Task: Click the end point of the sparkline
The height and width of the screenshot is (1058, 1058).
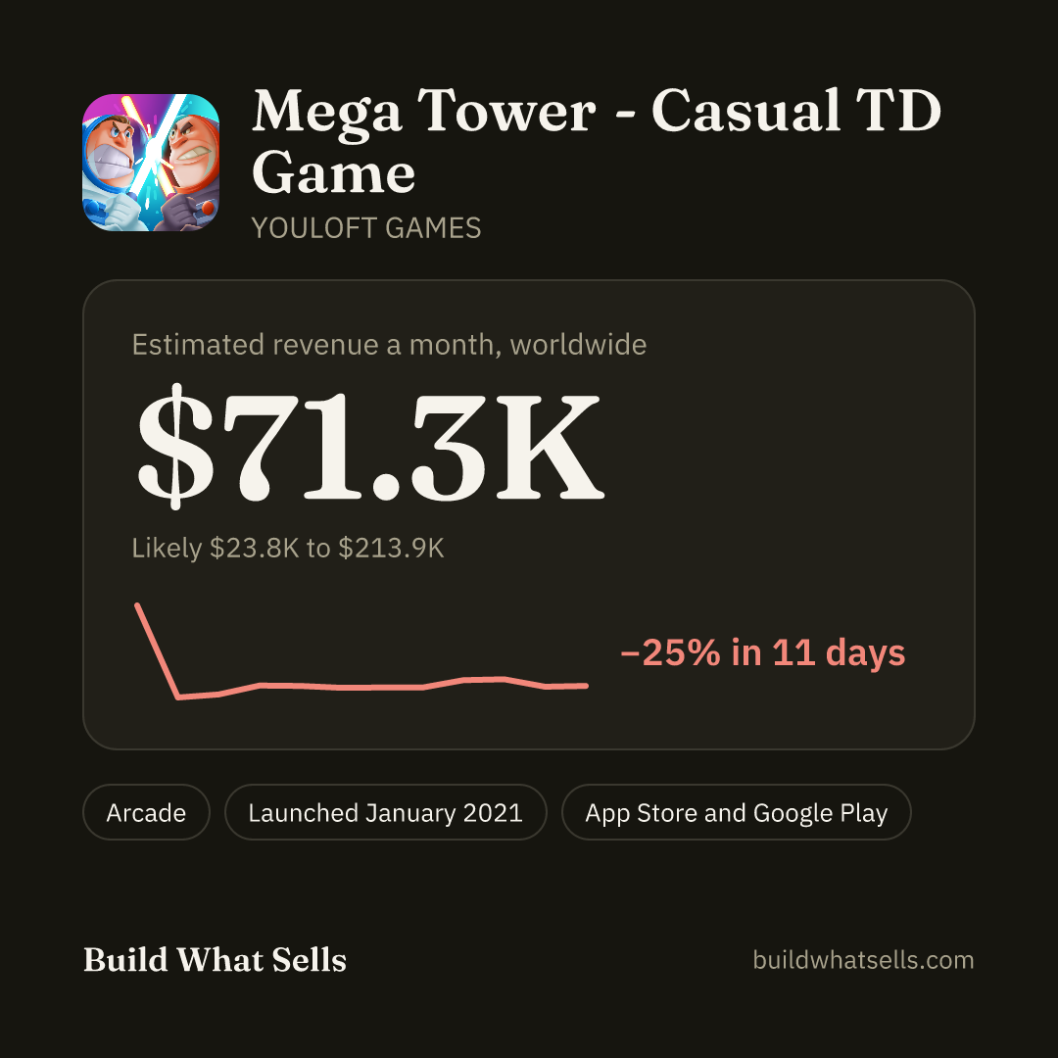Action: (586, 686)
